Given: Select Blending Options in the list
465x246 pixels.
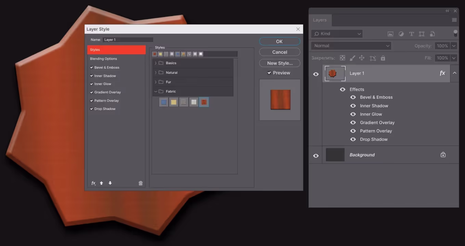Looking at the screenshot, I should pos(104,59).
